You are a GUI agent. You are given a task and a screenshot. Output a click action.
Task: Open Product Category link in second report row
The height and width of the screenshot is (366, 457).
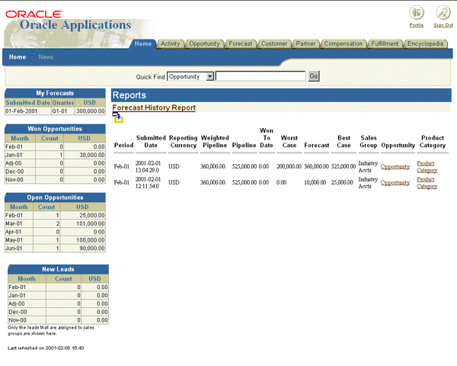[x=427, y=183]
